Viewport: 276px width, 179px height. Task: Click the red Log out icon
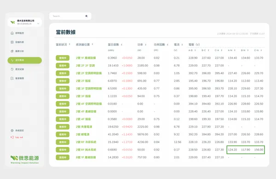click(x=12, y=137)
